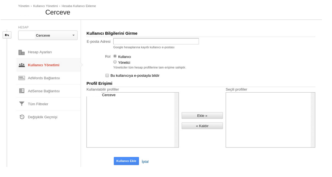332x177 pixels.
Task: Enable 'Bu kullanıcıya e-postayla bildir' checkbox
Action: [107, 76]
